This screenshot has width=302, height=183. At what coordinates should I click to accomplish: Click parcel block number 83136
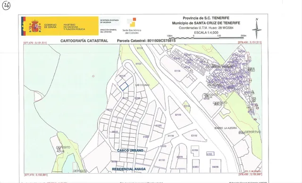coord(177,71)
